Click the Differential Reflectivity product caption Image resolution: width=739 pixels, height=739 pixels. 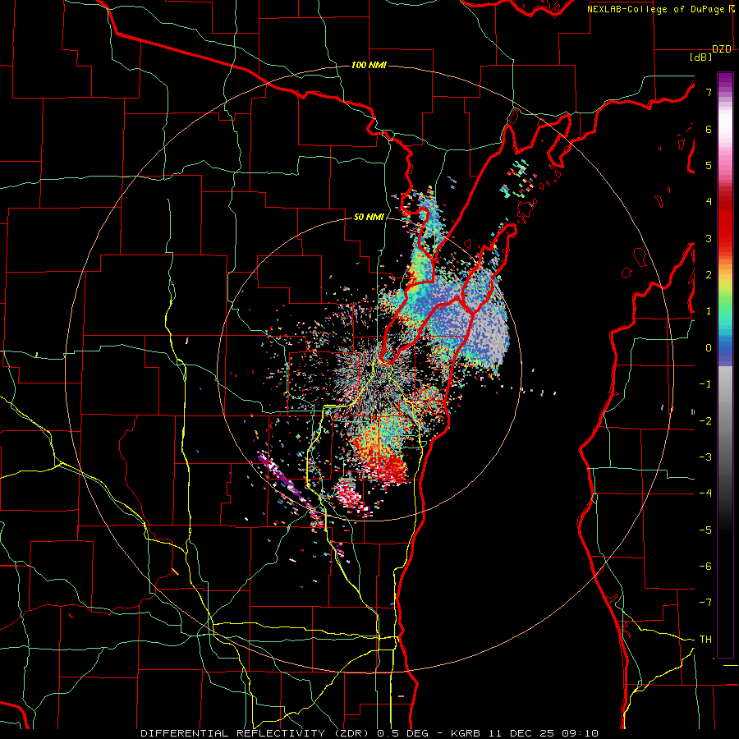pos(369,733)
